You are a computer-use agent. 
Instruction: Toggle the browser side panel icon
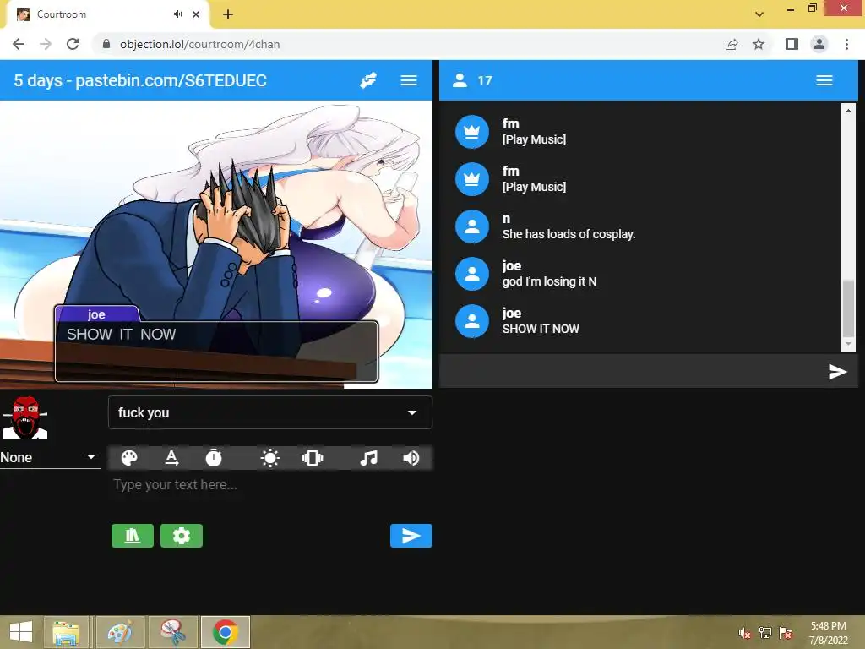click(792, 44)
